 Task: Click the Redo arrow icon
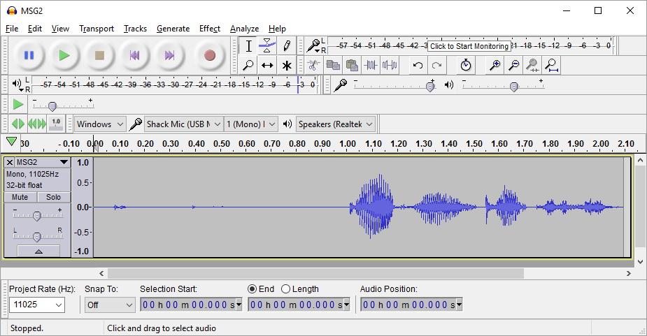tap(436, 65)
